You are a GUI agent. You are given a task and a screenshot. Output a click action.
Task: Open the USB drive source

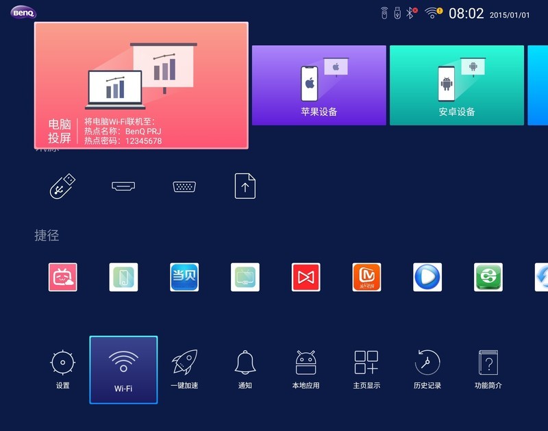click(x=62, y=186)
